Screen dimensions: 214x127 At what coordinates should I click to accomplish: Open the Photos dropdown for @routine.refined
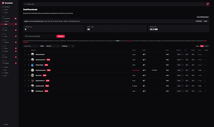[x=193, y=86]
